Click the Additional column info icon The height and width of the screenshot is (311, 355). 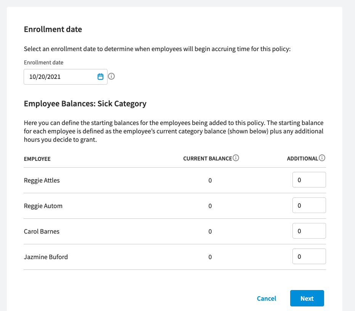pos(322,158)
